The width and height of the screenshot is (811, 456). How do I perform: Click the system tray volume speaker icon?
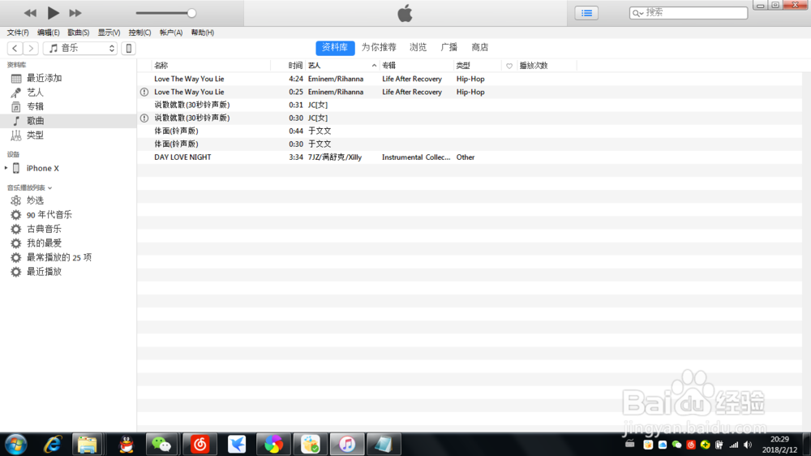748,445
